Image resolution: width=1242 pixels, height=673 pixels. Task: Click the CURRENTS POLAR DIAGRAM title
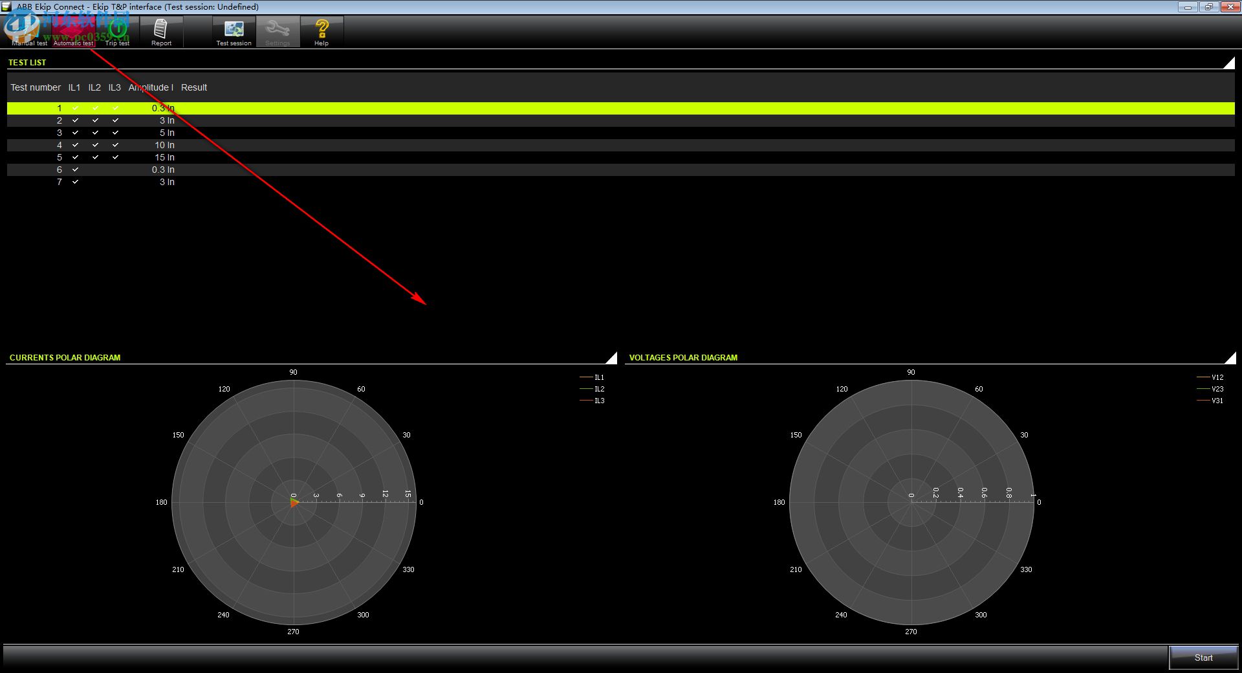pyautogui.click(x=65, y=357)
